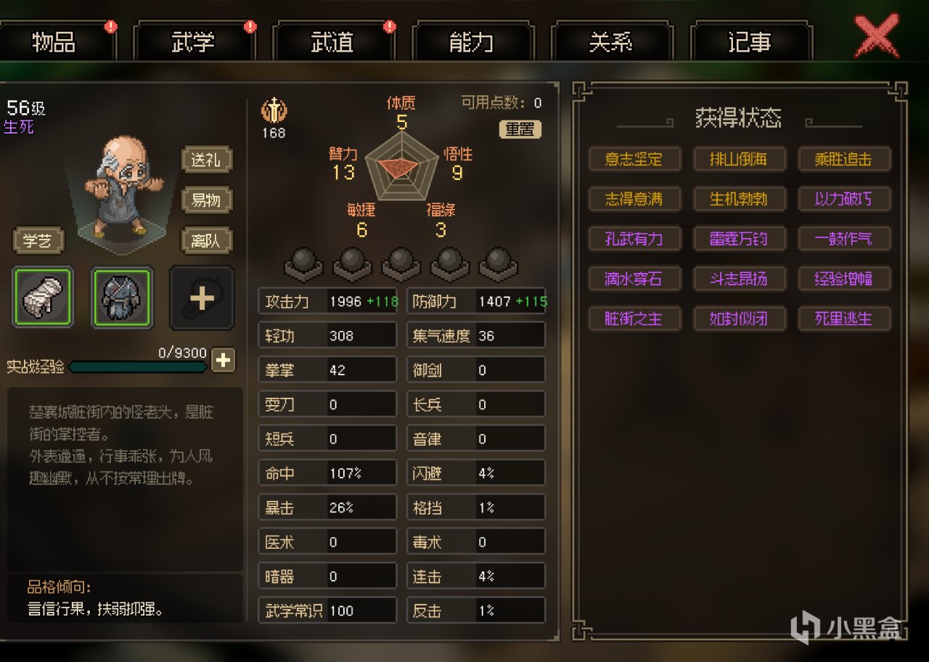Image resolution: width=929 pixels, height=662 pixels.
Task: Select the fifth dark orb slot
Action: (x=498, y=263)
